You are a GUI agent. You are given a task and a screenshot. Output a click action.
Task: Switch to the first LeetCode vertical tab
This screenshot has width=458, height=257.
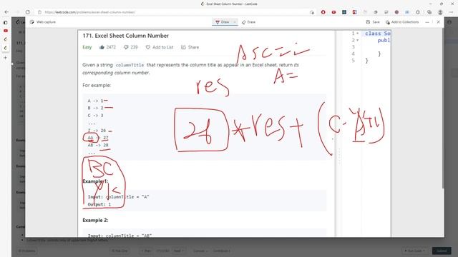click(x=6, y=39)
